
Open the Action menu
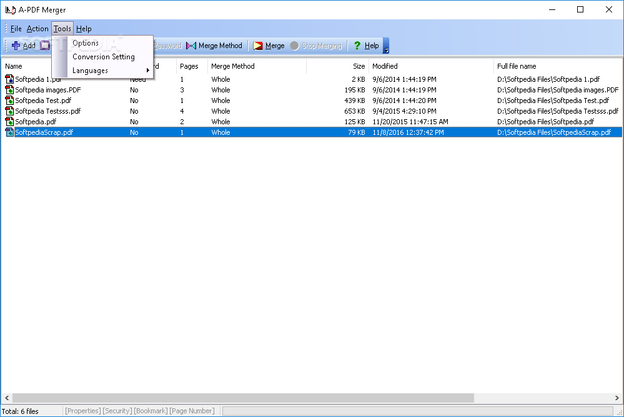[37, 29]
